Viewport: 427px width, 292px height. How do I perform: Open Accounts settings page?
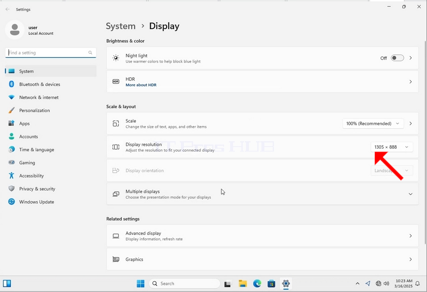tap(50, 136)
